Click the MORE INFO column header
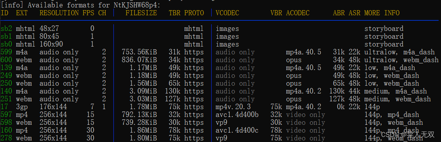Image resolution: width=441 pixels, height=142 pixels. [x=382, y=13]
